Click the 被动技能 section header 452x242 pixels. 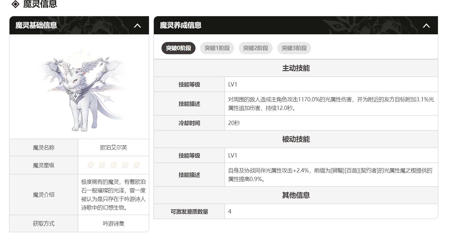coord(296,139)
